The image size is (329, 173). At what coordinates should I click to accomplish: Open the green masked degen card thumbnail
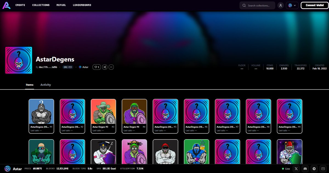(41, 152)
